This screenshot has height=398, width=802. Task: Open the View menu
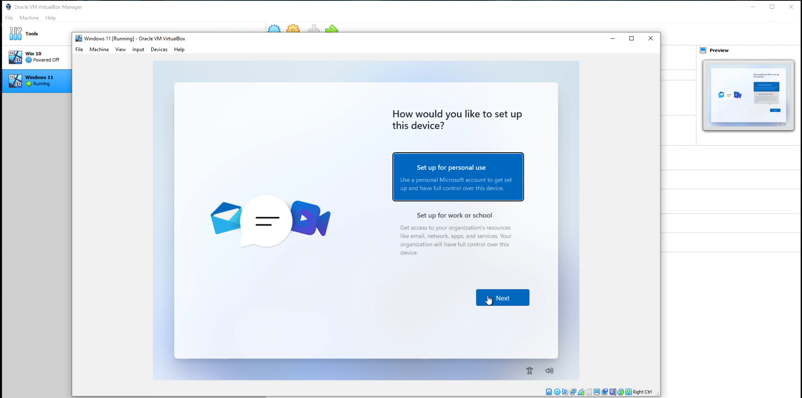click(x=120, y=49)
